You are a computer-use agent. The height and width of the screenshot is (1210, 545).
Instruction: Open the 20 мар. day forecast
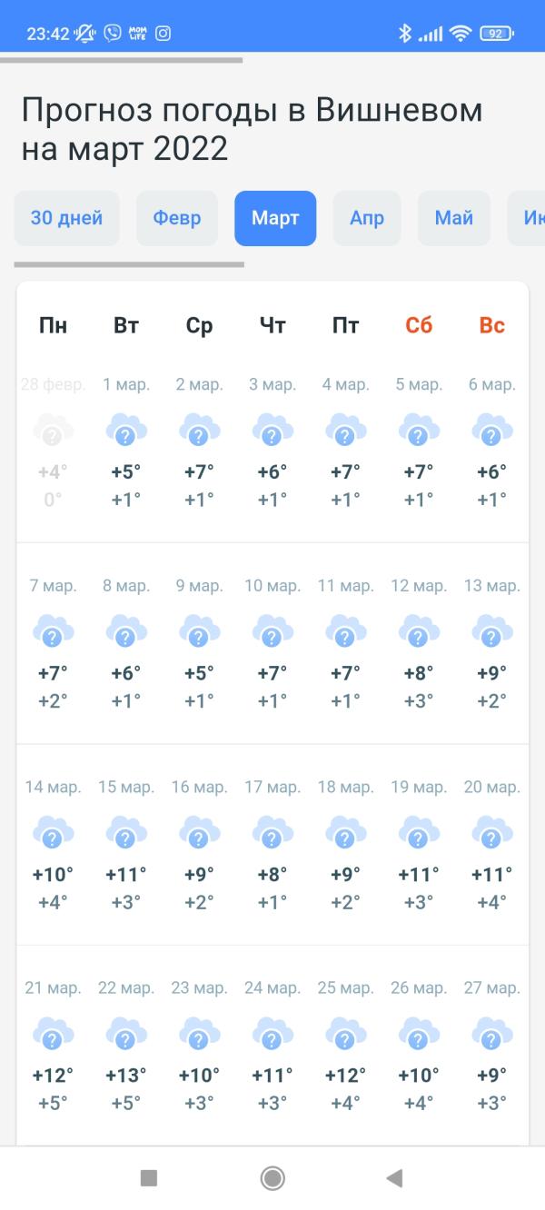pyautogui.click(x=491, y=843)
